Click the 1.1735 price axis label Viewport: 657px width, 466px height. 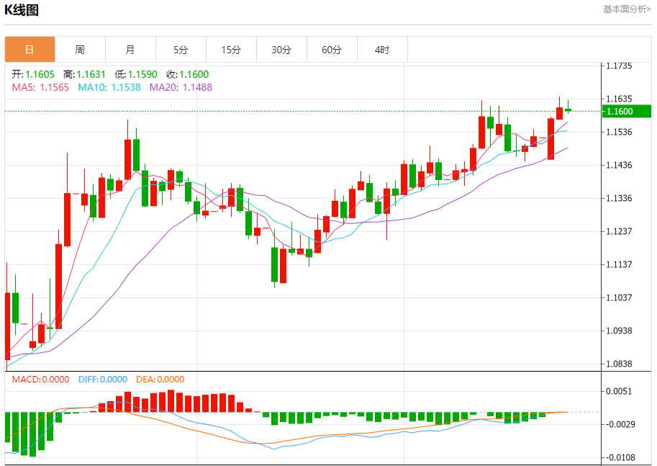coord(619,66)
